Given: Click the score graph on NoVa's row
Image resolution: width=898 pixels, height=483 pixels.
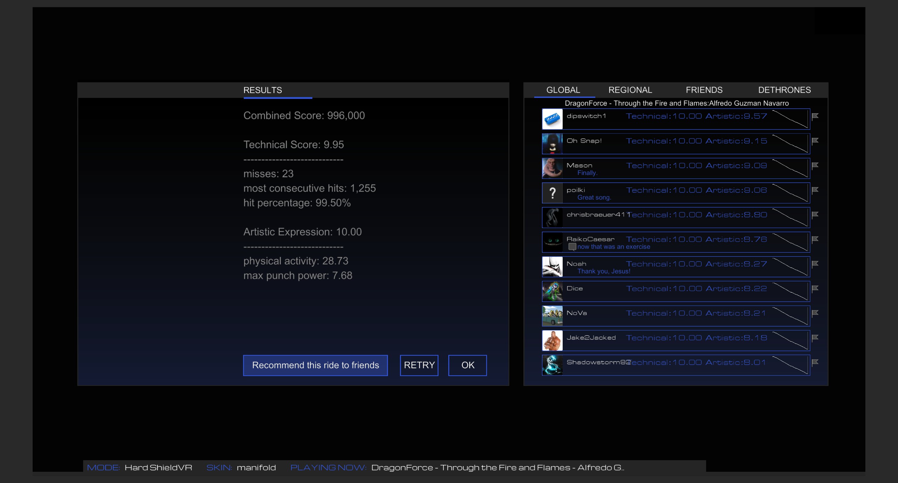Looking at the screenshot, I should click(790, 316).
